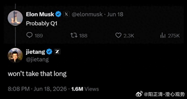
Task: Click the X affiliation badge beside Elon Musk
Action: pyautogui.click(x=66, y=14)
